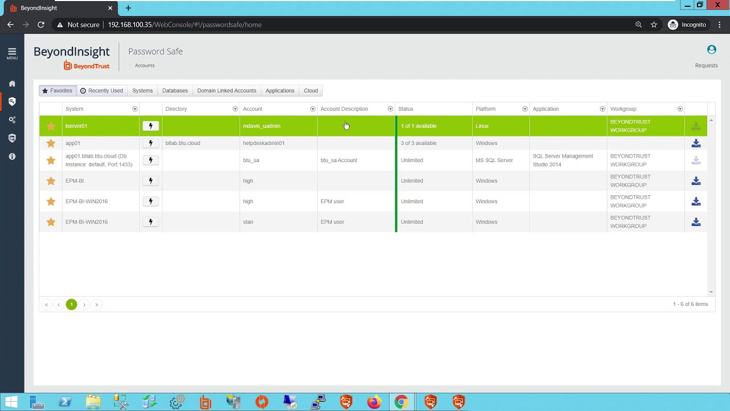Open the Platform column filter
730x411 pixels.
[525, 109]
